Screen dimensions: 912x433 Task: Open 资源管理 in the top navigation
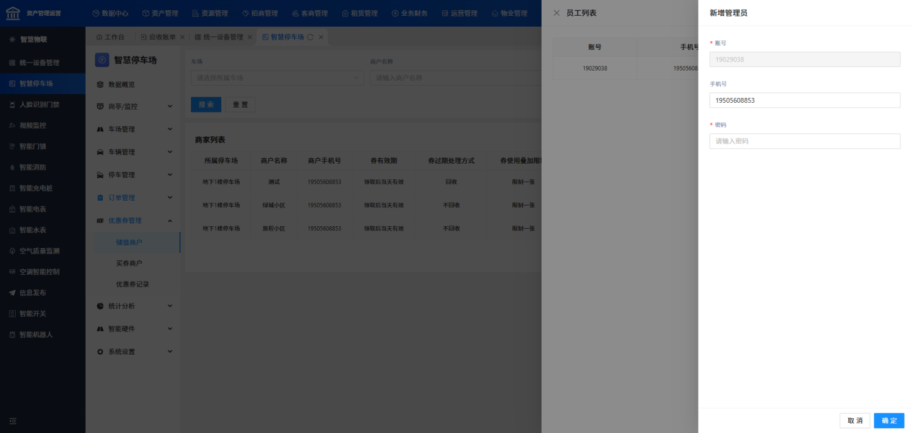tap(210, 13)
